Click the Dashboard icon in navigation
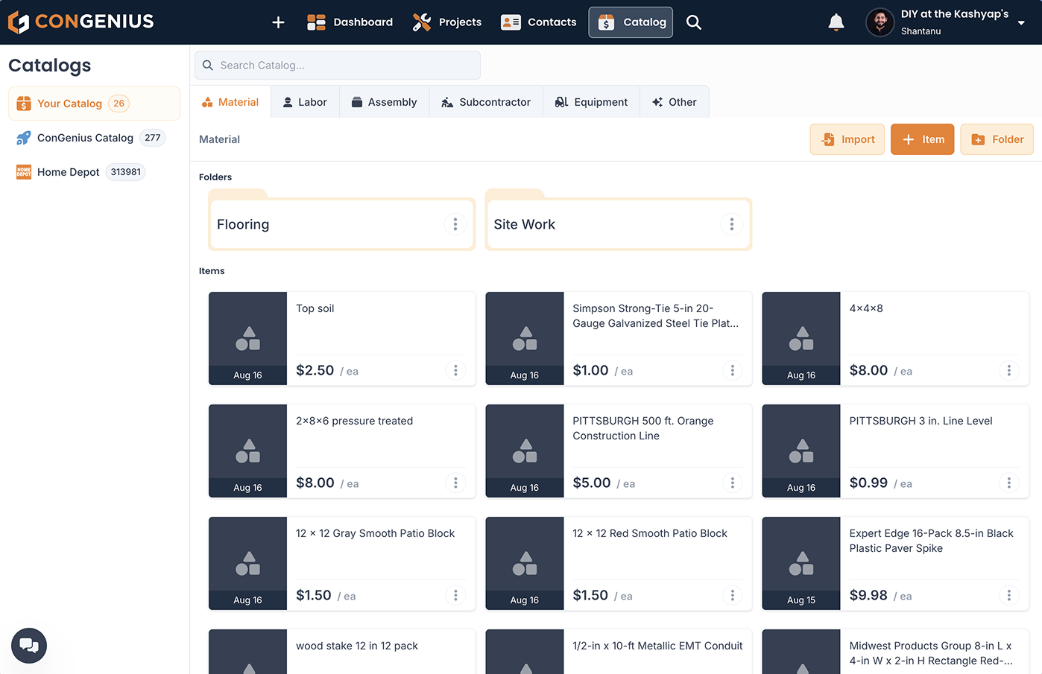Image resolution: width=1042 pixels, height=674 pixels. (316, 22)
